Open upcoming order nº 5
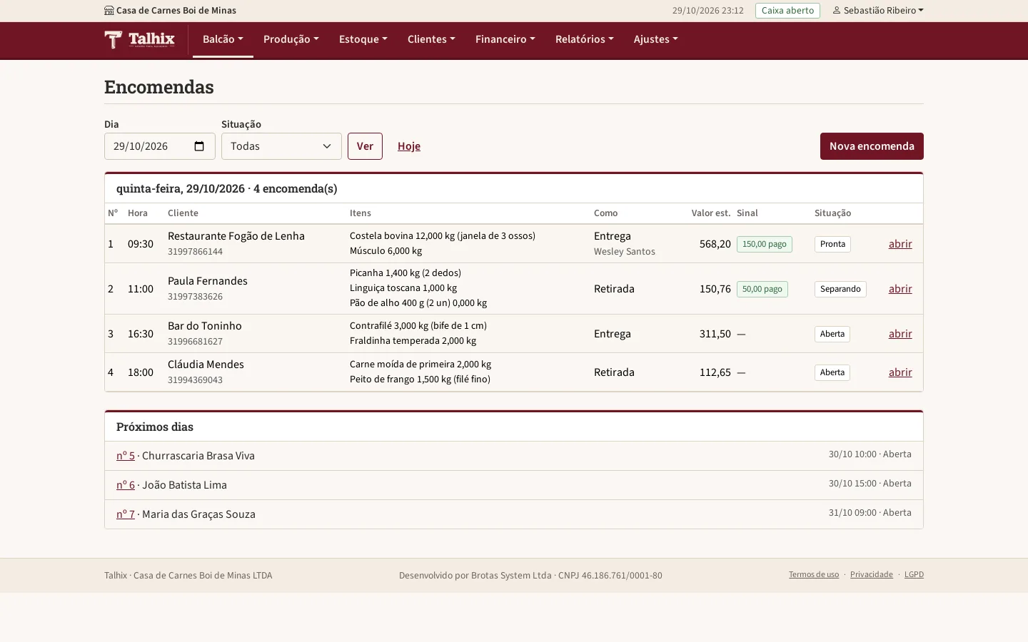1028x642 pixels. [x=126, y=456]
